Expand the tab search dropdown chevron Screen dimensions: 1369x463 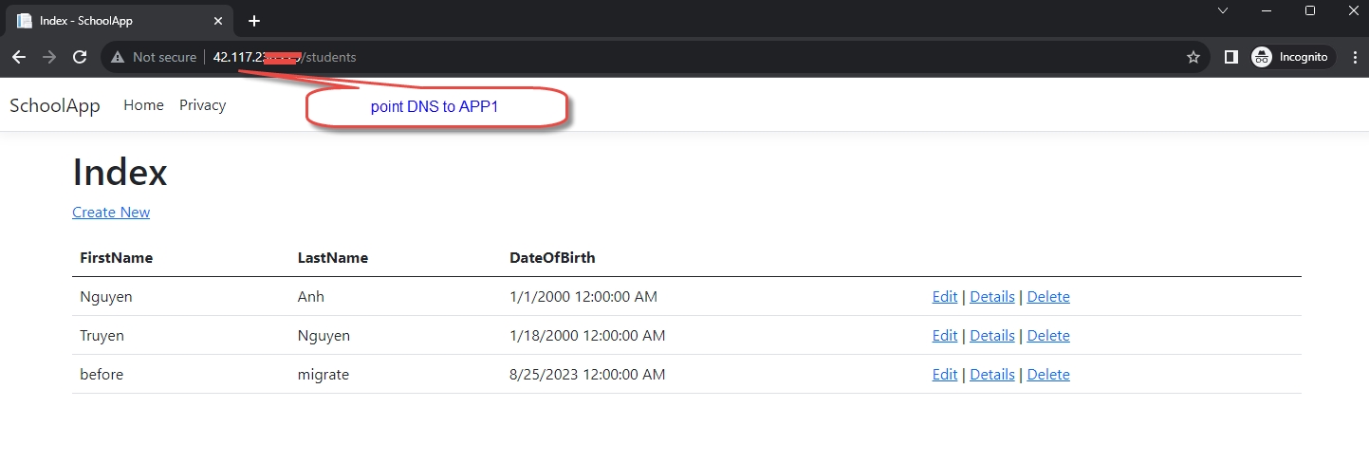point(1223,10)
